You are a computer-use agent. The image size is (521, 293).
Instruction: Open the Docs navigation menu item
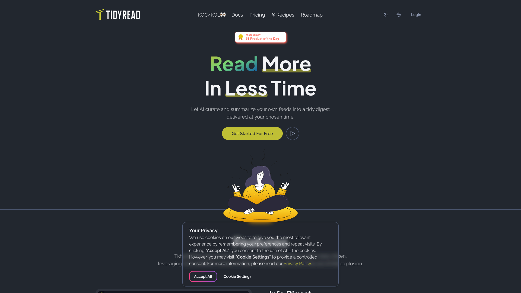(x=237, y=15)
